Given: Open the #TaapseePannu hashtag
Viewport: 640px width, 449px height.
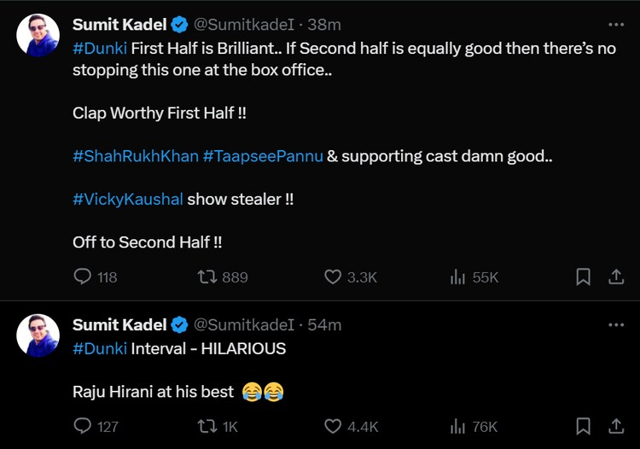Looking at the screenshot, I should (263, 156).
